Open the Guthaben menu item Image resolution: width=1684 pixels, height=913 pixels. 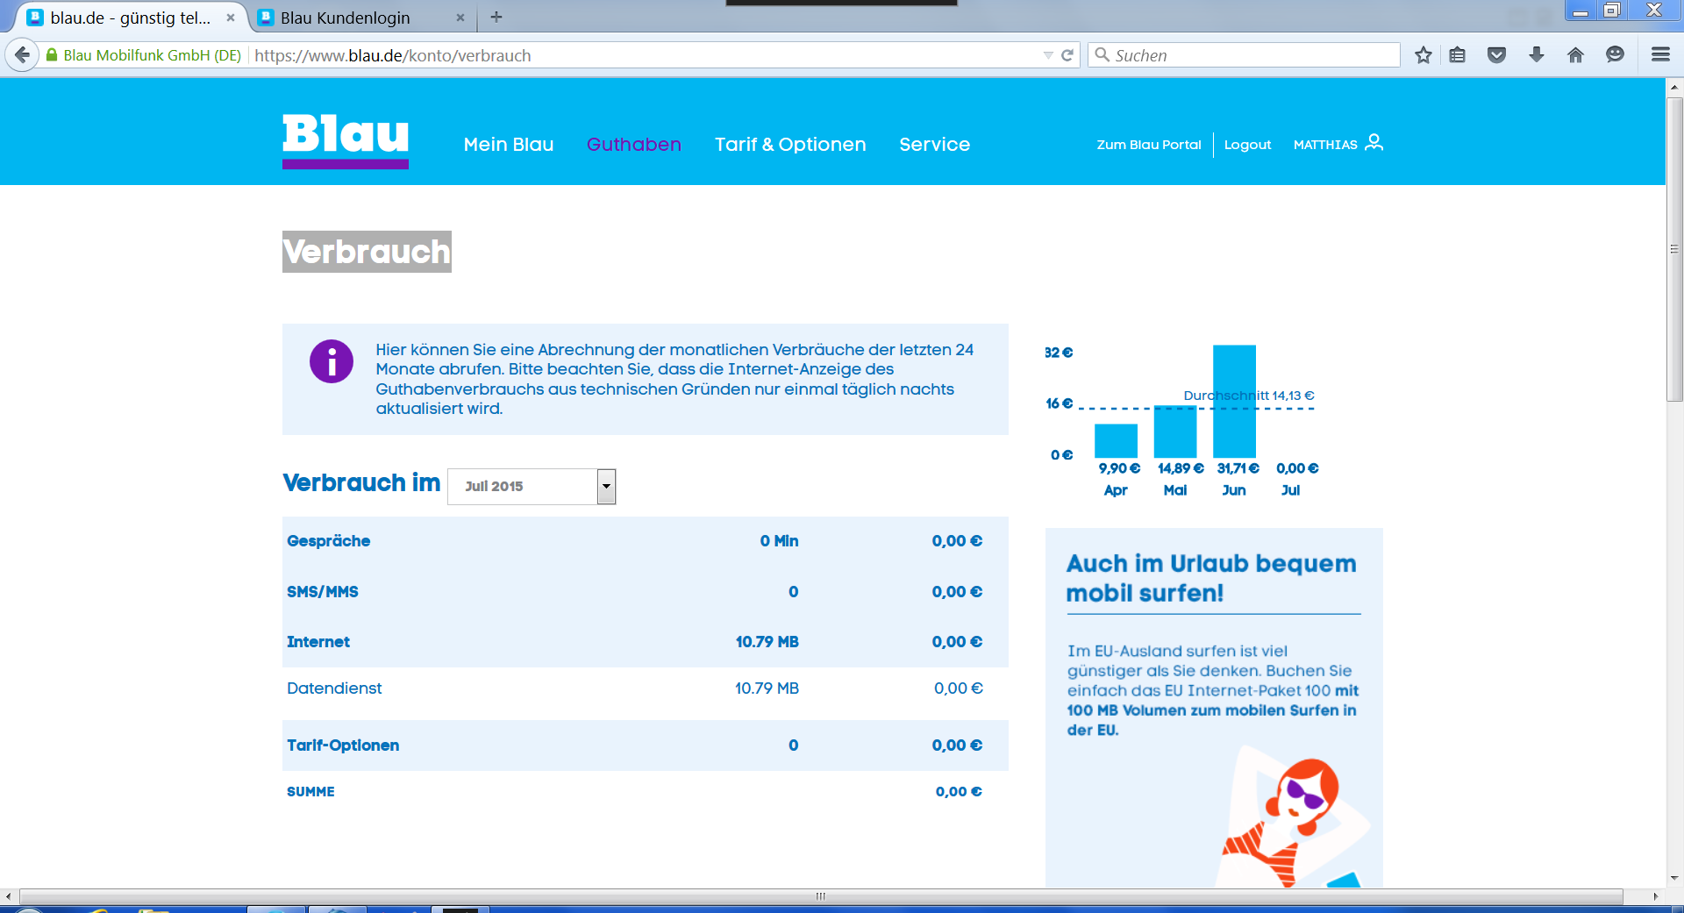point(634,145)
